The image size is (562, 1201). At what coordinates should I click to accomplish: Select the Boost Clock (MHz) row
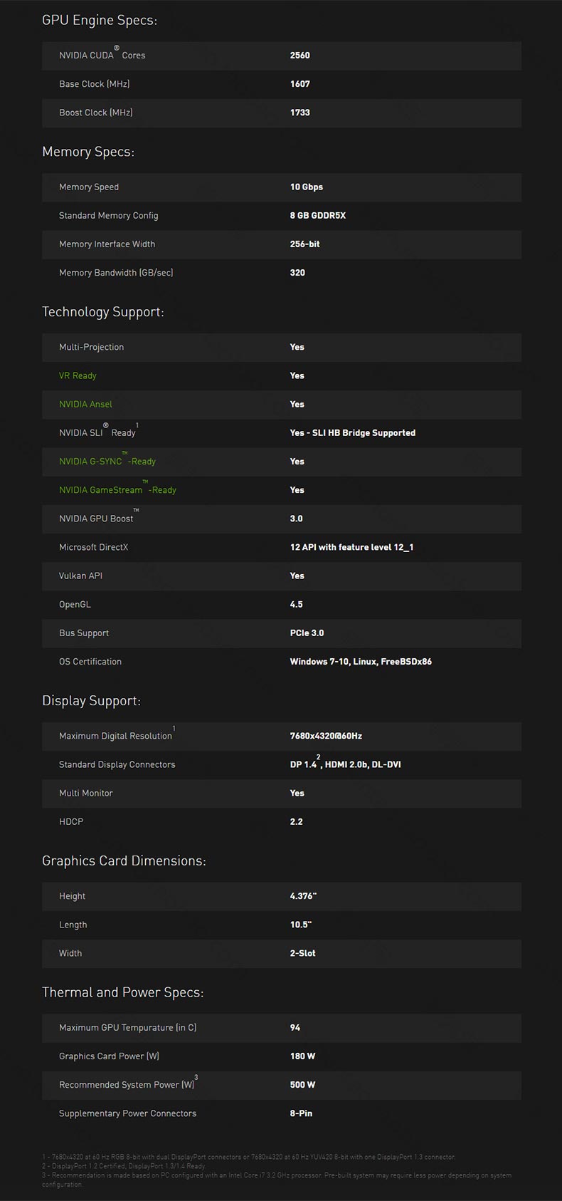(282, 113)
